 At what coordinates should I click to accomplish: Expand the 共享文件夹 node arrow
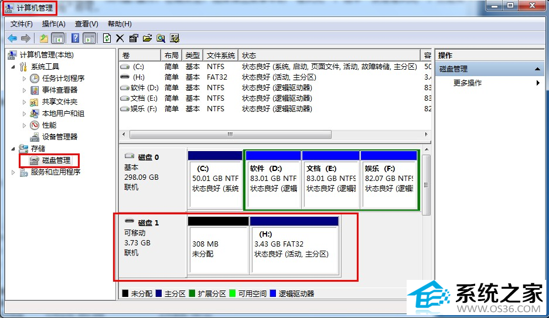[x=24, y=102]
